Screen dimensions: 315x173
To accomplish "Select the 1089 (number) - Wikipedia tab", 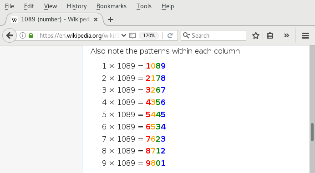I will 54,20.
